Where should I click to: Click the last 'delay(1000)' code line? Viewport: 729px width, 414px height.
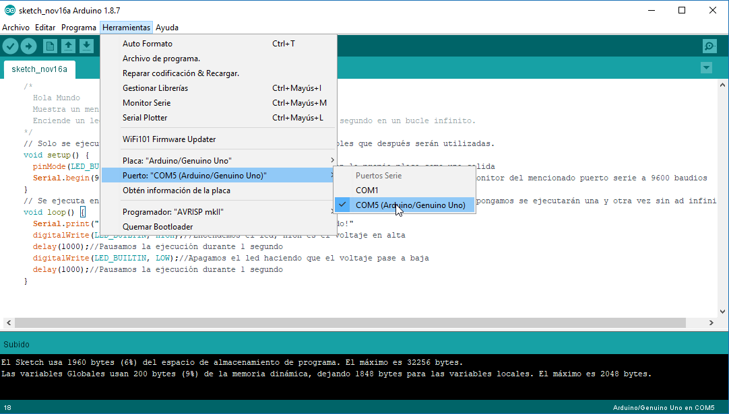158,269
